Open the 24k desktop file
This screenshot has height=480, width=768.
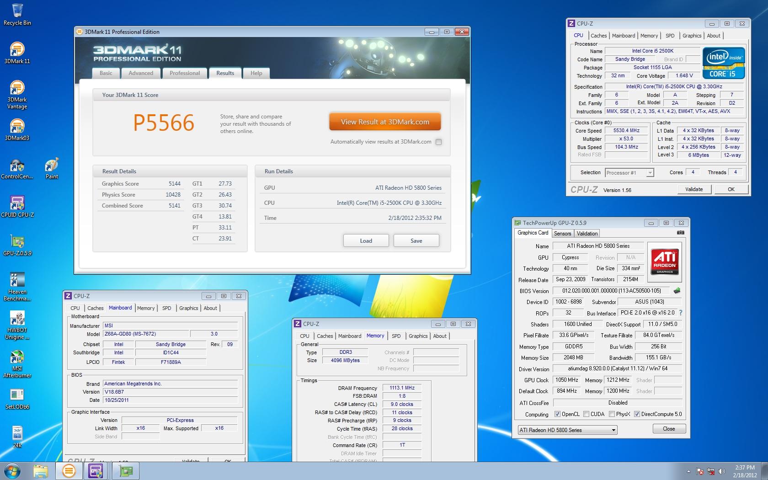pyautogui.click(x=17, y=437)
